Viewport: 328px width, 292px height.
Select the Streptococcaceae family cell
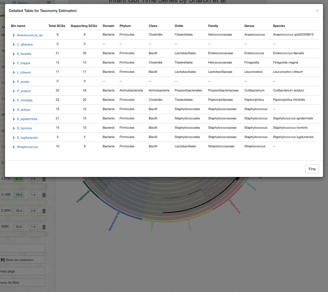pyautogui.click(x=221, y=146)
